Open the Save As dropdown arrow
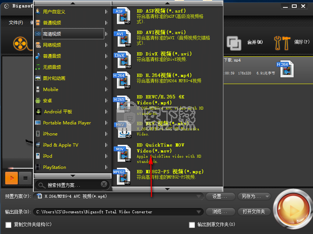The width and height of the screenshot is (313, 234). [267, 196]
